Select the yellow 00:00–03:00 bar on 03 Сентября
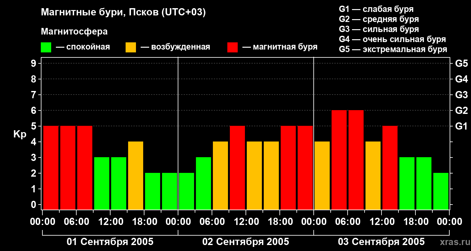Viewport: 471px width, 251px height. coord(322,175)
